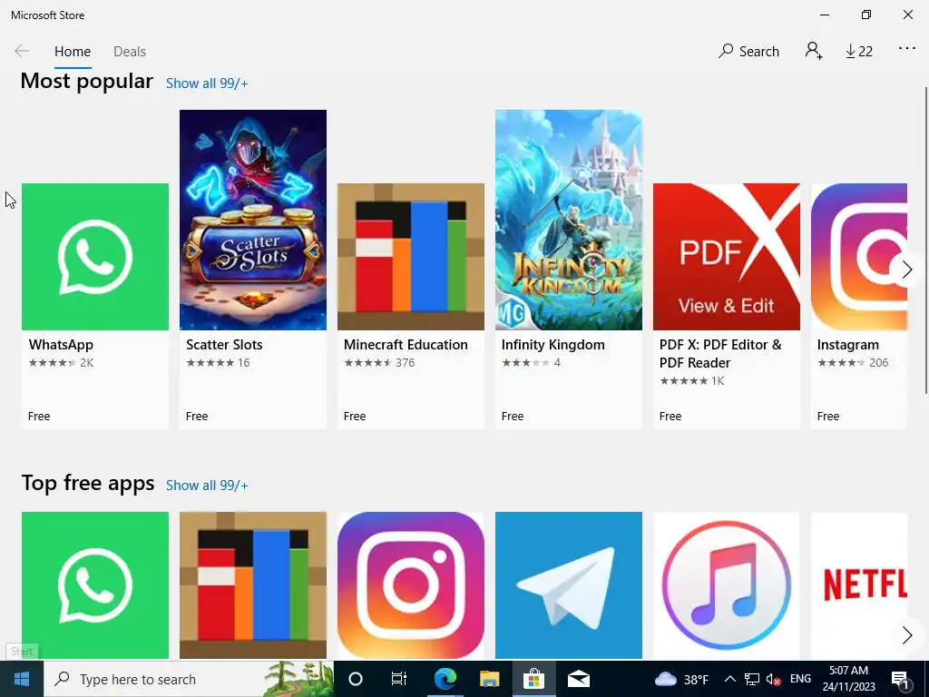Advance the Most popular carousel right
Screen dimensions: 929x697
click(x=906, y=270)
